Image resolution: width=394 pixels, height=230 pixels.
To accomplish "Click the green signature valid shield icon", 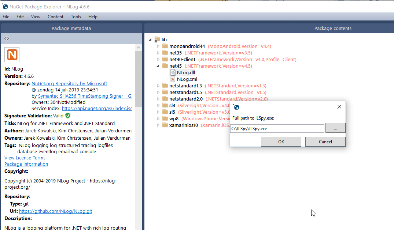I will [68, 116].
